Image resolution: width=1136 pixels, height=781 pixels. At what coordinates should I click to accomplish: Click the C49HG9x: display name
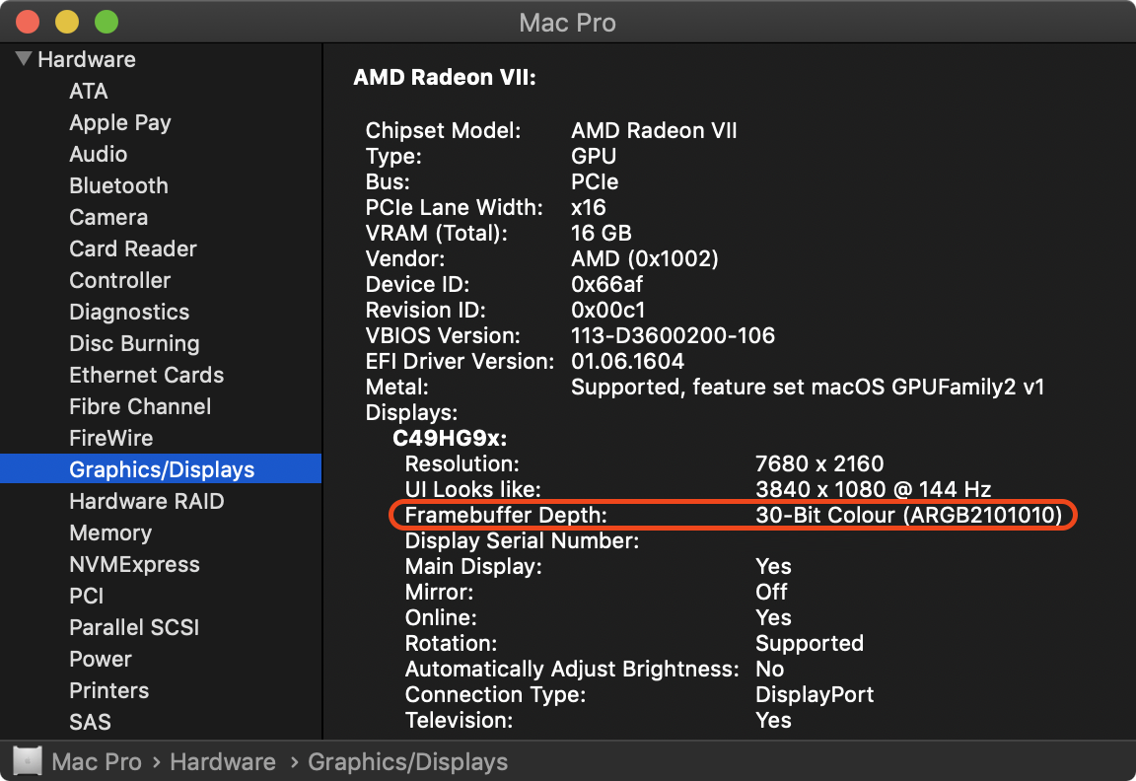450,438
